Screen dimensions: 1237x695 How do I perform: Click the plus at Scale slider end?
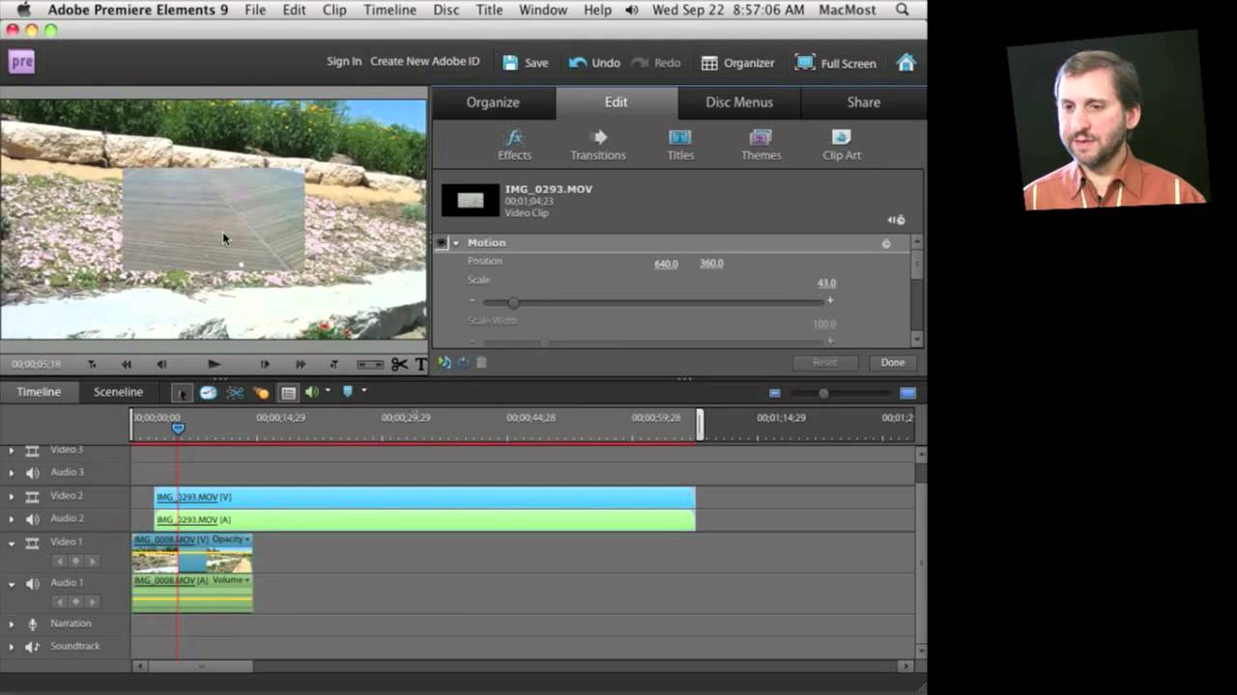pos(829,300)
